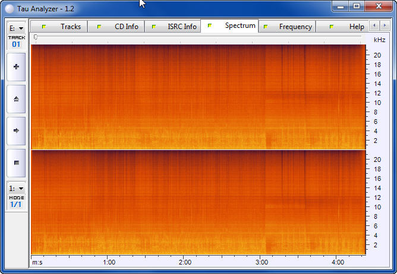Expand the 1: mode dropdown
This screenshot has width=397, height=274.
click(16, 188)
